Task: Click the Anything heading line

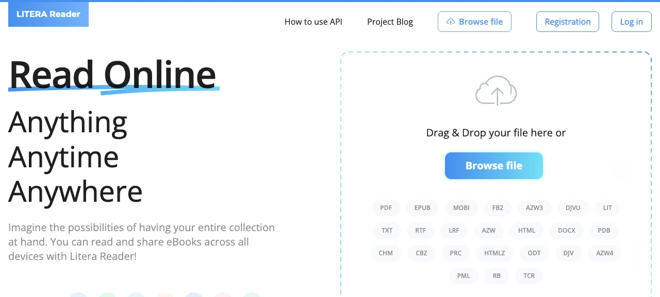Action: 68,124
